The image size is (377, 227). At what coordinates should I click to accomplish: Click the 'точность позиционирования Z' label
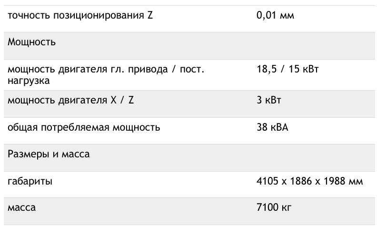click(x=80, y=15)
